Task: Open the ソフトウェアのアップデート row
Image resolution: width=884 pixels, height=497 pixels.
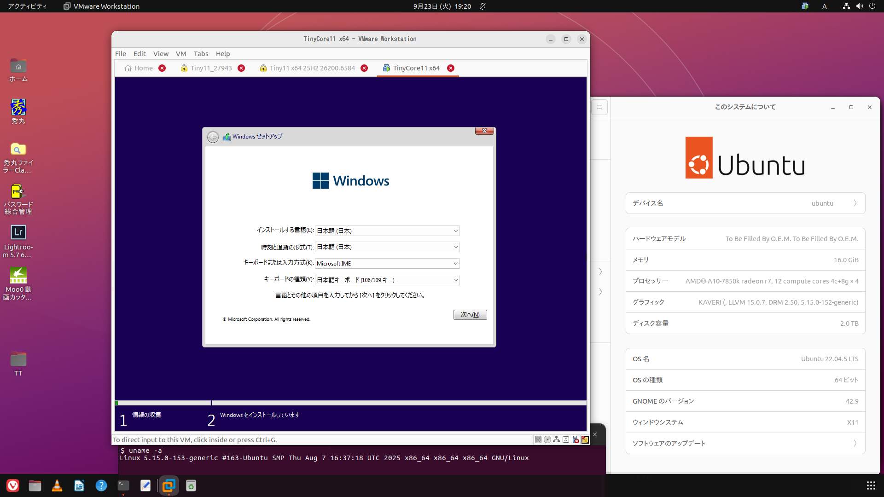Action: pos(745,443)
